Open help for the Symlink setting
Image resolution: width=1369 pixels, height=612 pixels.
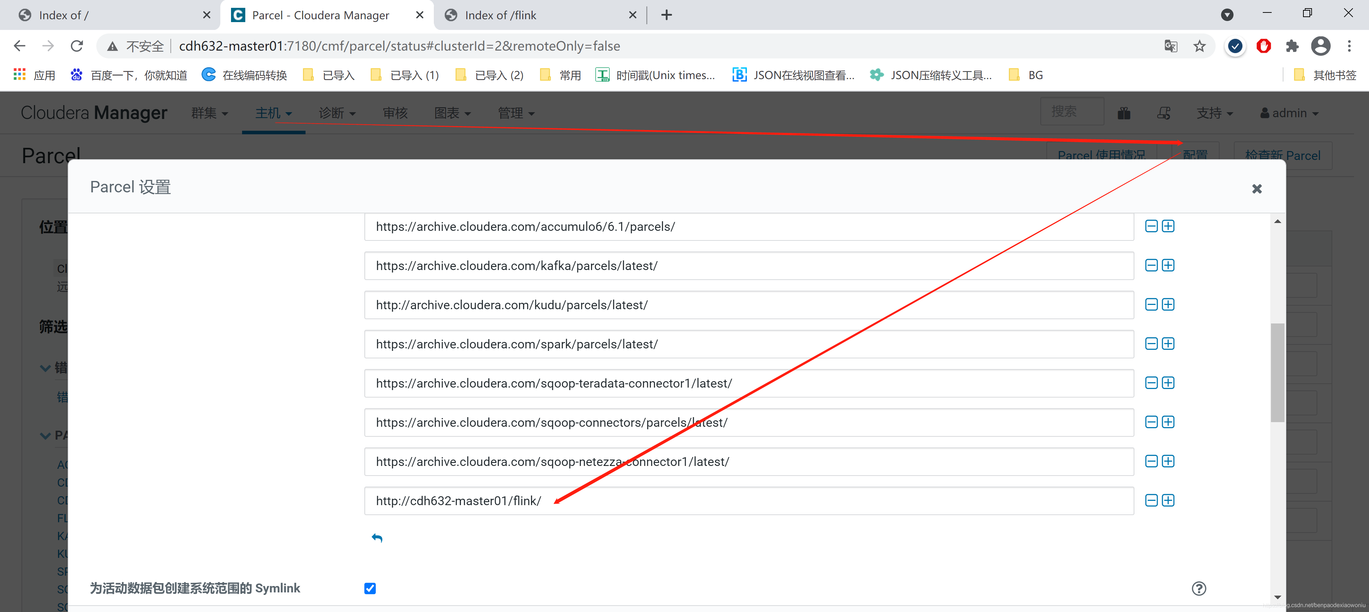click(1199, 588)
